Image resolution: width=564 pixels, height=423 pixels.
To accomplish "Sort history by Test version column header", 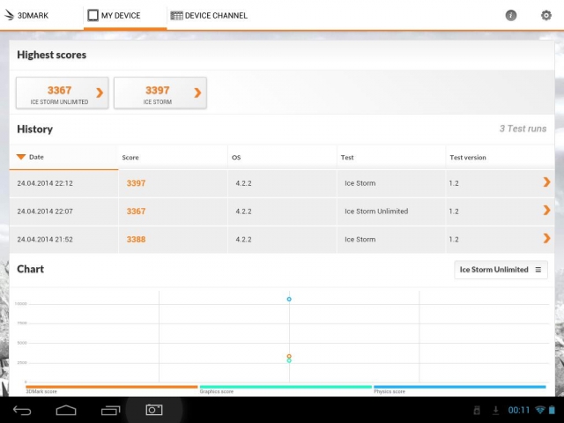I will (500, 157).
